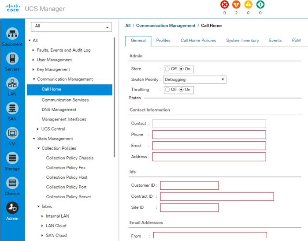Open the Storage navigation icon
Image resolution: width=308 pixels, height=241 pixels.
pos(12,158)
